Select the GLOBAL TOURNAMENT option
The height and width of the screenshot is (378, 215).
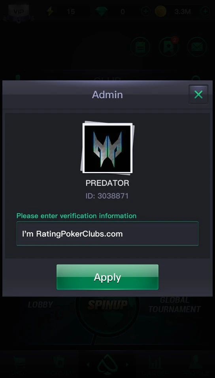point(174,305)
